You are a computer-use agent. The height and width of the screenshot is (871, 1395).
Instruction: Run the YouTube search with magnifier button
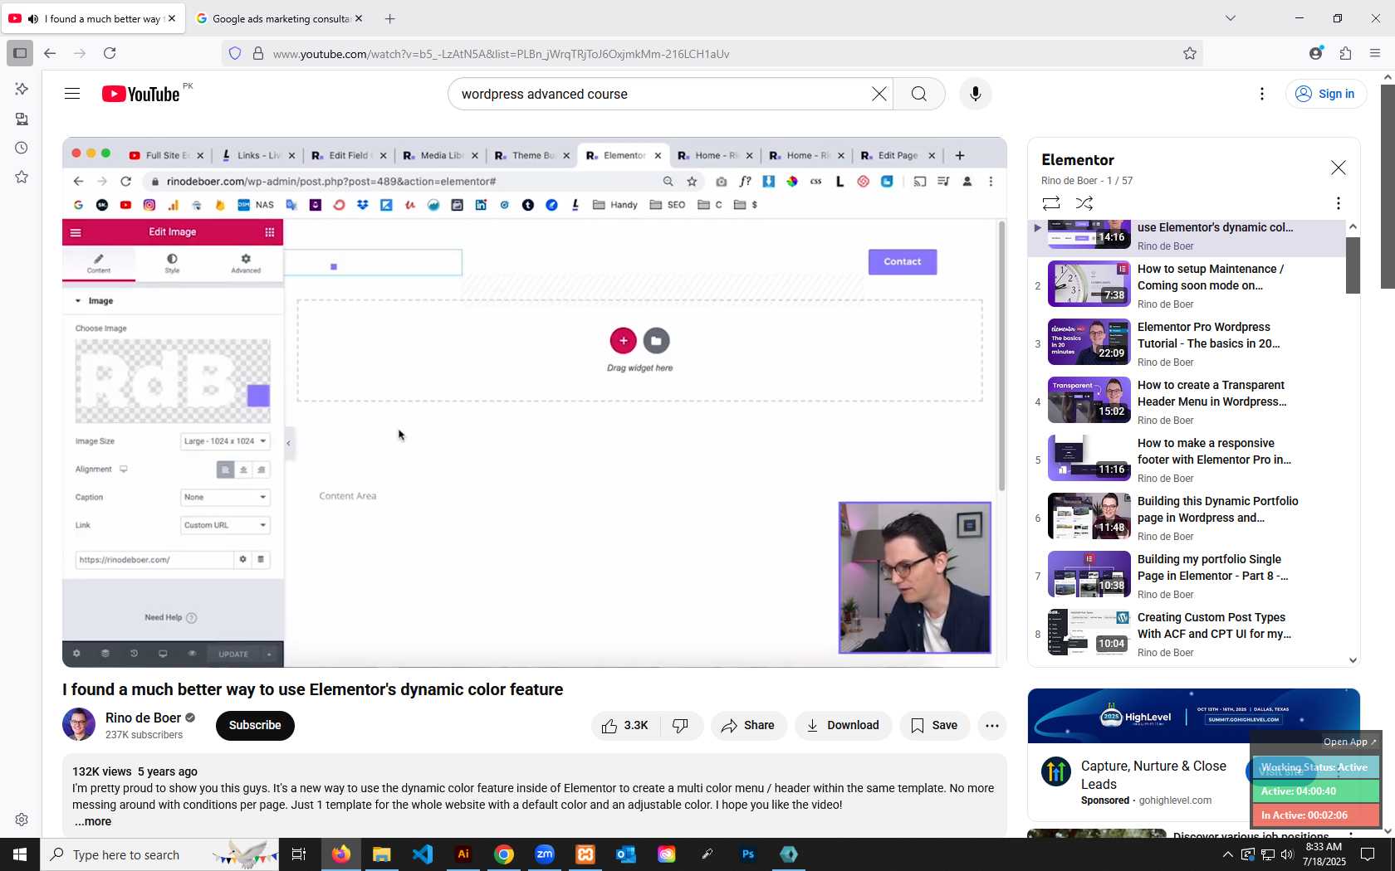point(918,94)
